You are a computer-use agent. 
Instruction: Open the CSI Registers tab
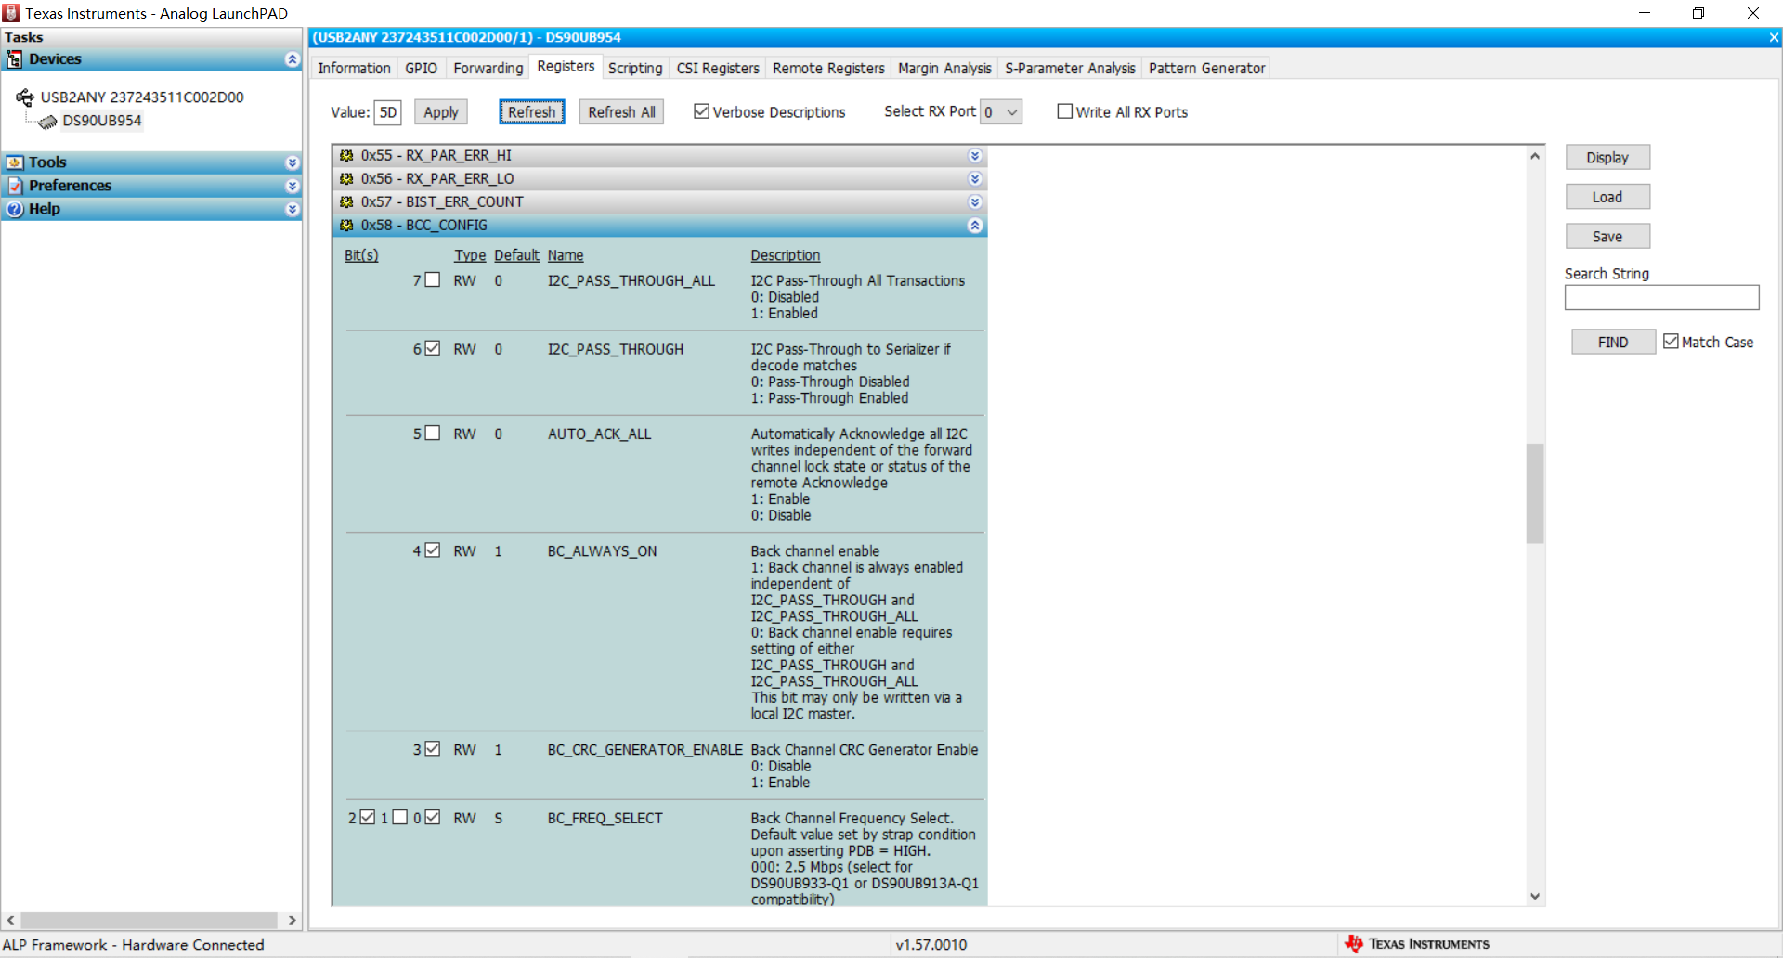[x=718, y=69]
